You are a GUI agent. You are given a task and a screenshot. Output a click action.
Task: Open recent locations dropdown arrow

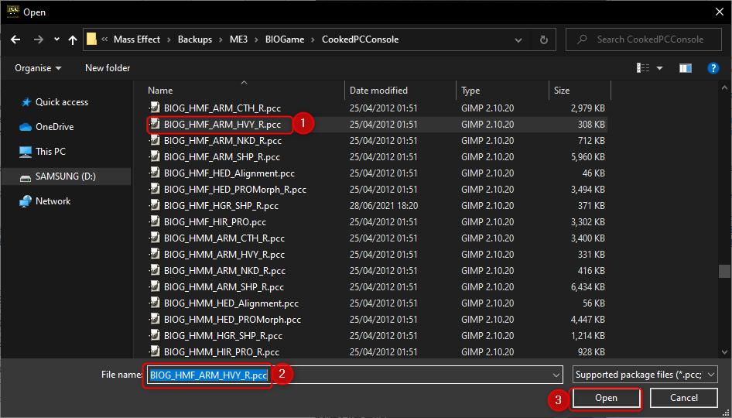point(56,39)
